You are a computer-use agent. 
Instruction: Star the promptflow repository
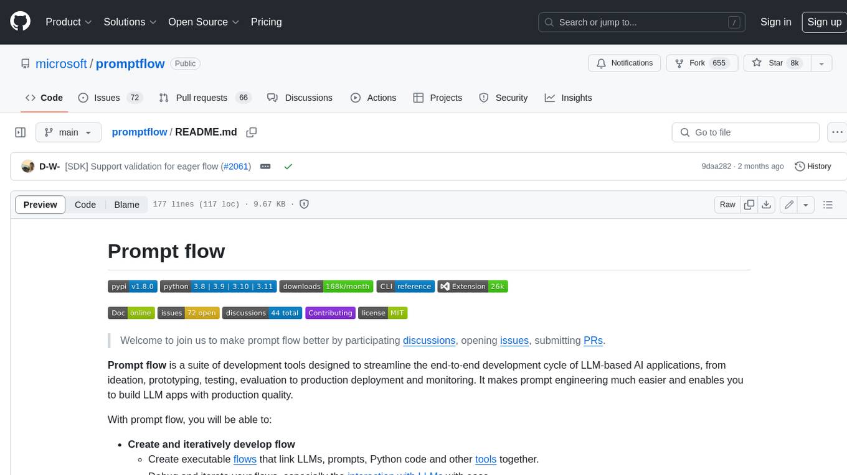(777, 63)
